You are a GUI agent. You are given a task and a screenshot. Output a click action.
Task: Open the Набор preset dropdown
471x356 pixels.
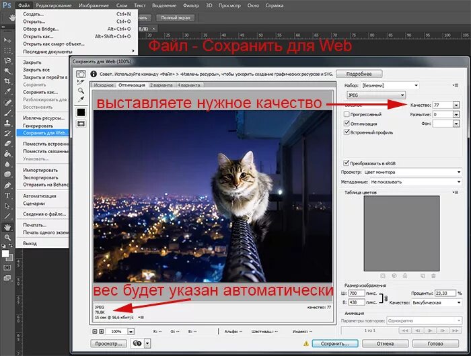(x=390, y=85)
